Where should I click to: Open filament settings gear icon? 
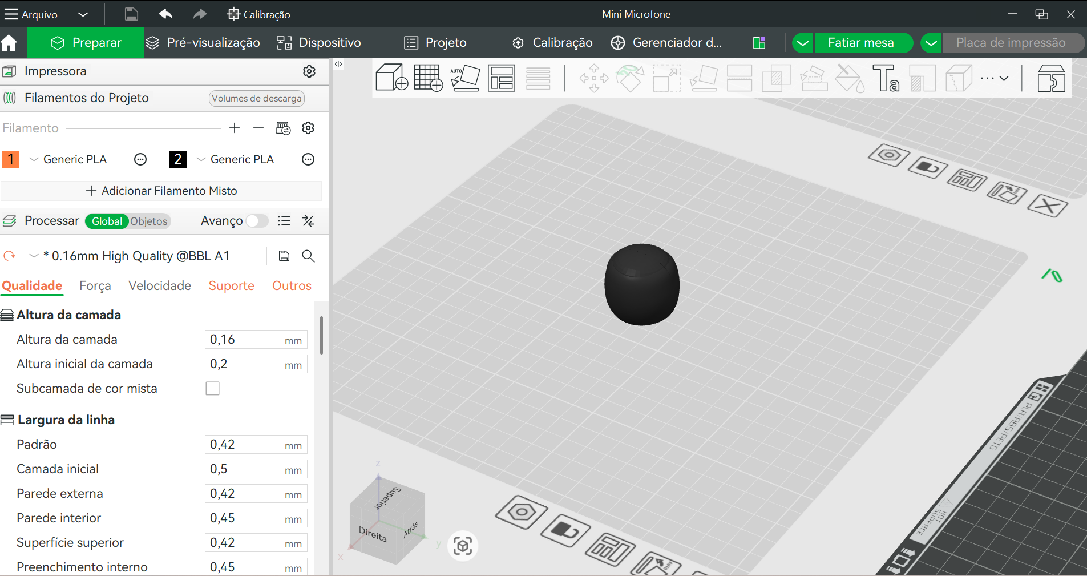click(308, 128)
